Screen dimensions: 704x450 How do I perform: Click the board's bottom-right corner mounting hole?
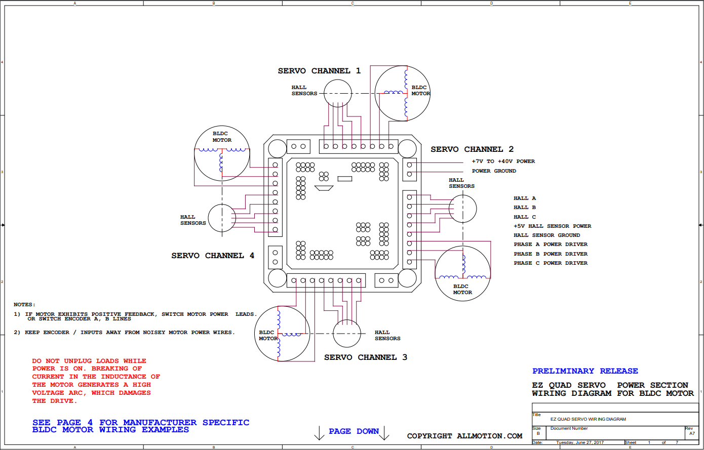407,278
